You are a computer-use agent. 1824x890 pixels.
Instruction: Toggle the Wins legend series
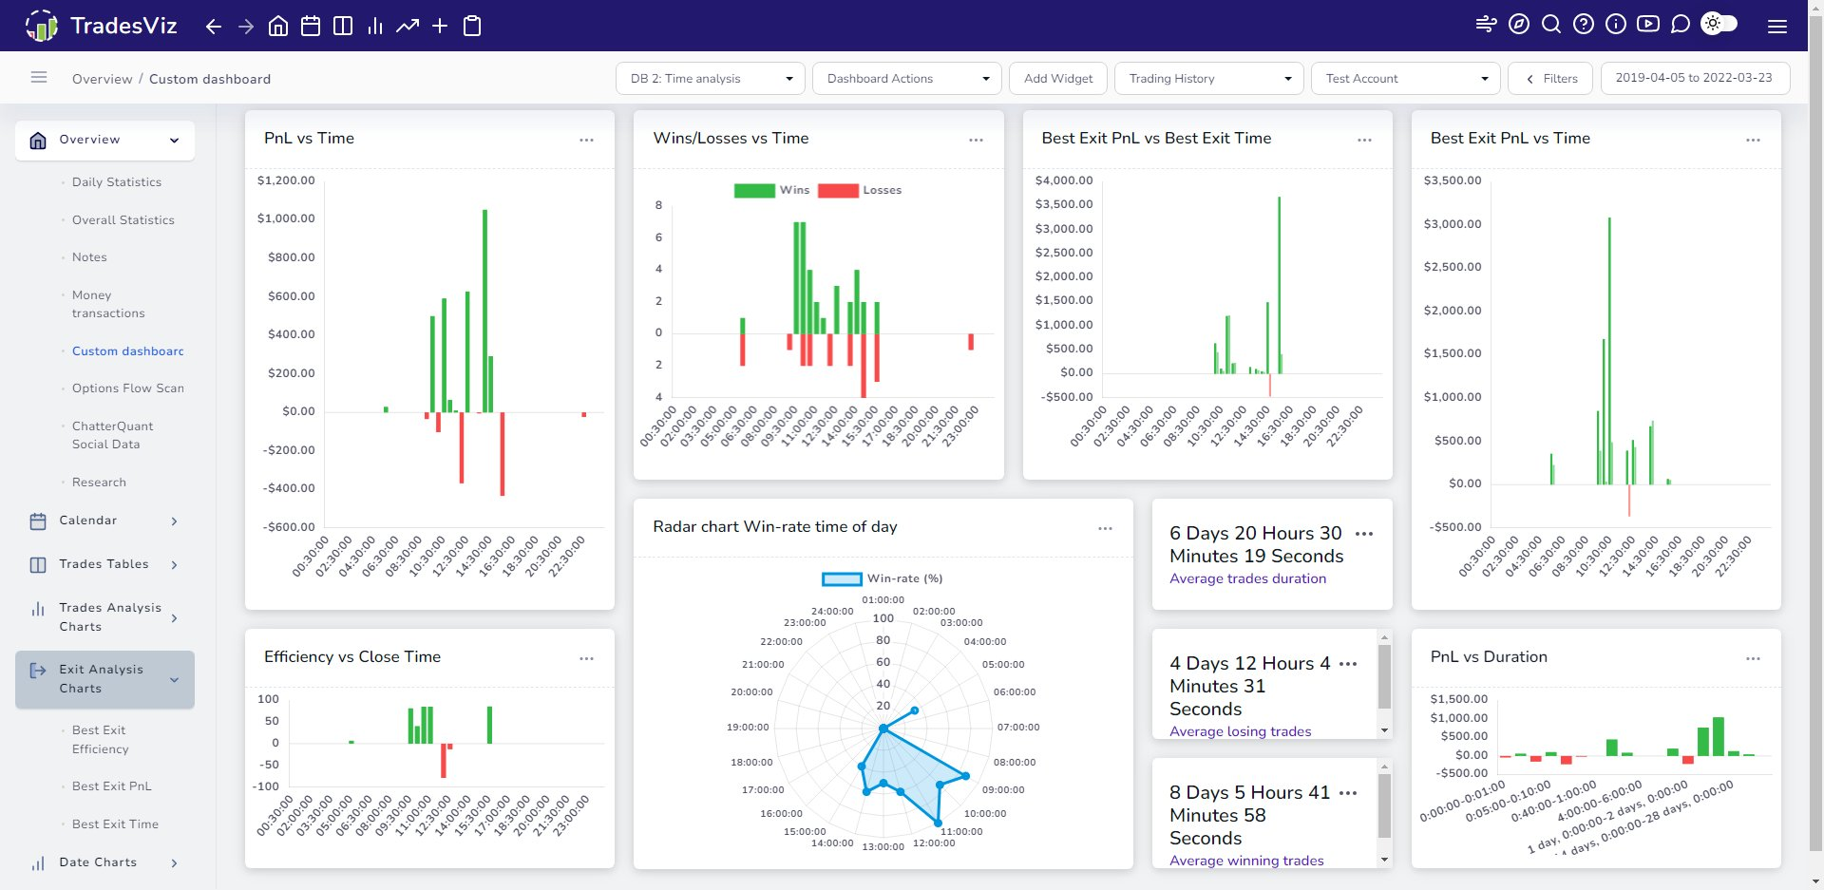[771, 190]
